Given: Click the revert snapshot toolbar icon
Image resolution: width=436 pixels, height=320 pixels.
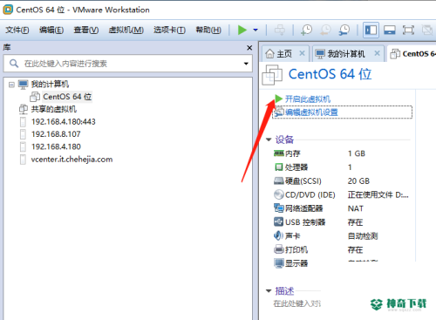Looking at the screenshot, I should click(x=325, y=30).
